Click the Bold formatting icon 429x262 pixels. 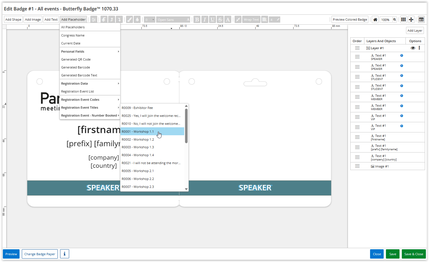point(197,20)
